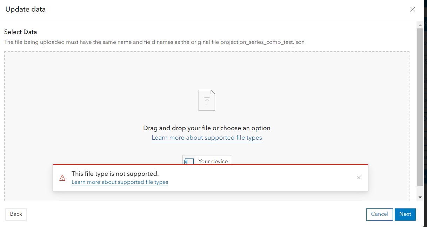Screen dimensions: 427x227
Task: Click the upload file icon in drop zone
Action: [207, 100]
